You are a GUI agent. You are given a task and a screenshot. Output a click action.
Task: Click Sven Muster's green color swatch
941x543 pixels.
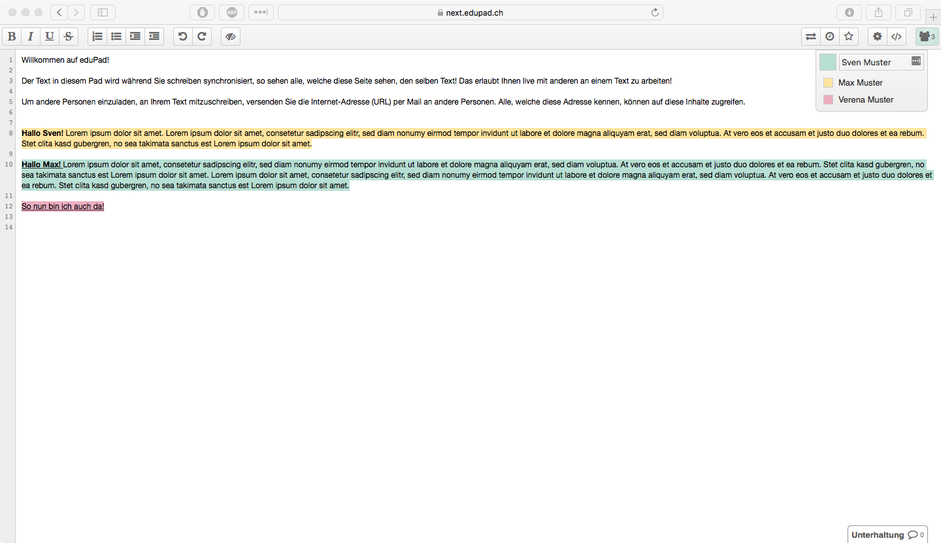pos(828,62)
